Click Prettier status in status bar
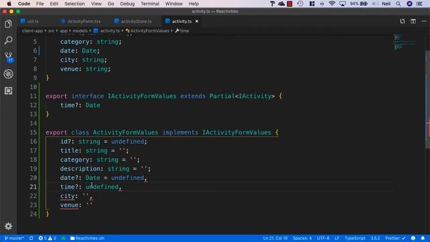 395,238
